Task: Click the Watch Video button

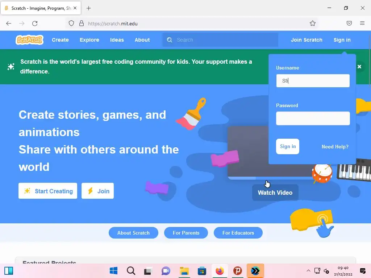Action: pos(275,193)
